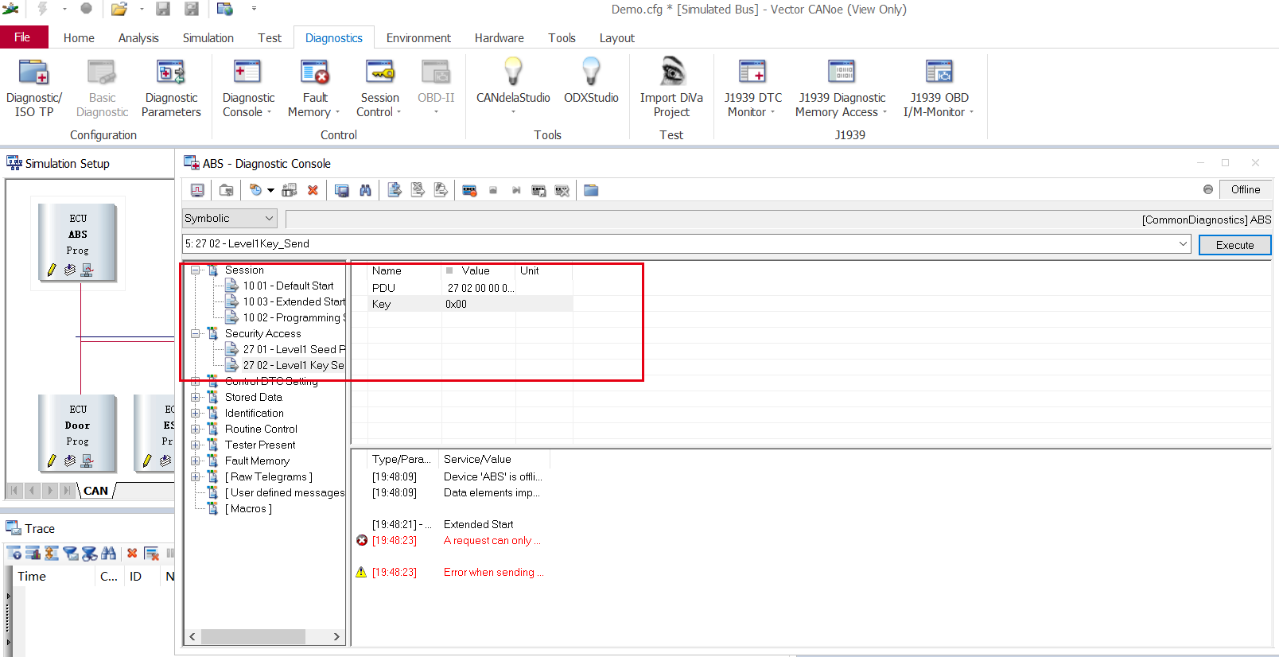Screen dimensions: 1279x657
Task: Click the blue folder icon in console toolbar
Action: [591, 190]
